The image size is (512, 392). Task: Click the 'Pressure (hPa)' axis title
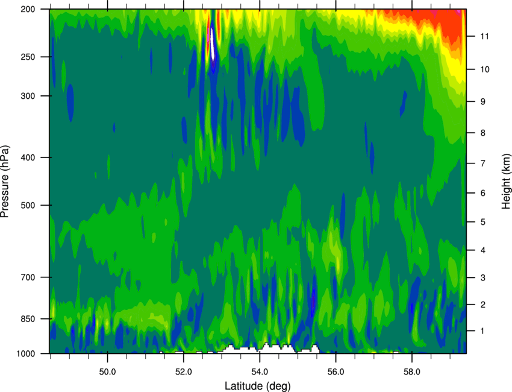click(x=5, y=182)
